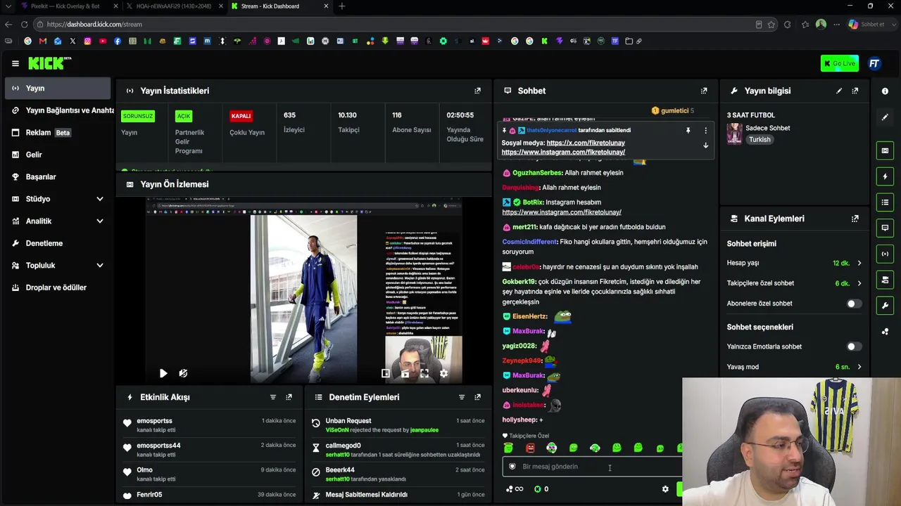Click the three-dots icon in right toolbar

[885, 332]
